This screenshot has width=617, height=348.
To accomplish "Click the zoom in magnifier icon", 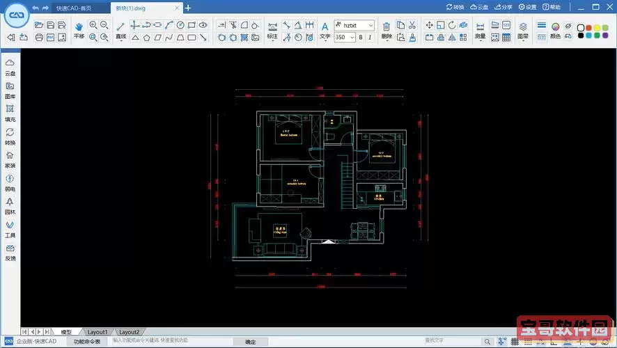I will click(93, 25).
